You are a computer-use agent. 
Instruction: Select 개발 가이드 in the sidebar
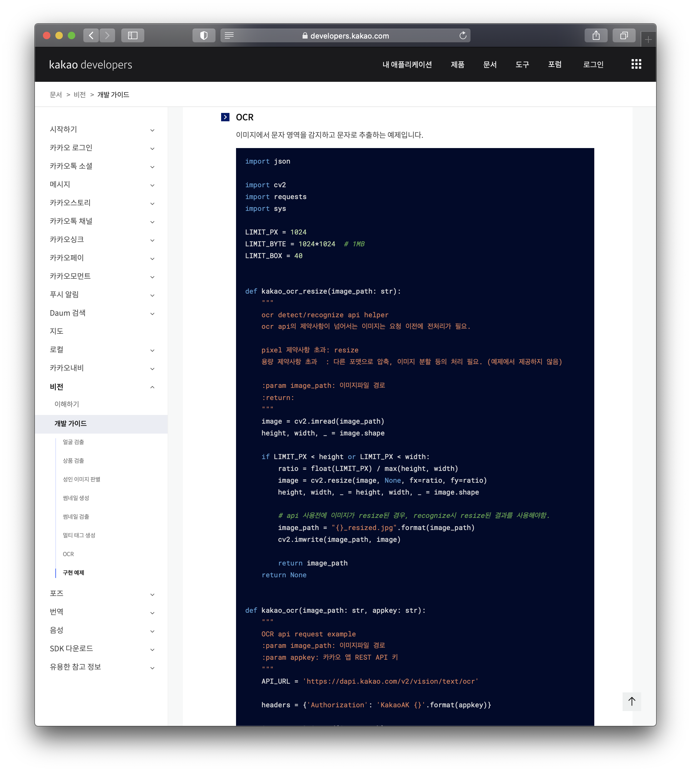coord(101,424)
